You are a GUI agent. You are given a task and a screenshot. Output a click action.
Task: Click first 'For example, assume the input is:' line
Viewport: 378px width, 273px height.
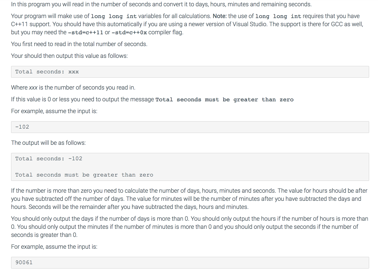pos(54,111)
